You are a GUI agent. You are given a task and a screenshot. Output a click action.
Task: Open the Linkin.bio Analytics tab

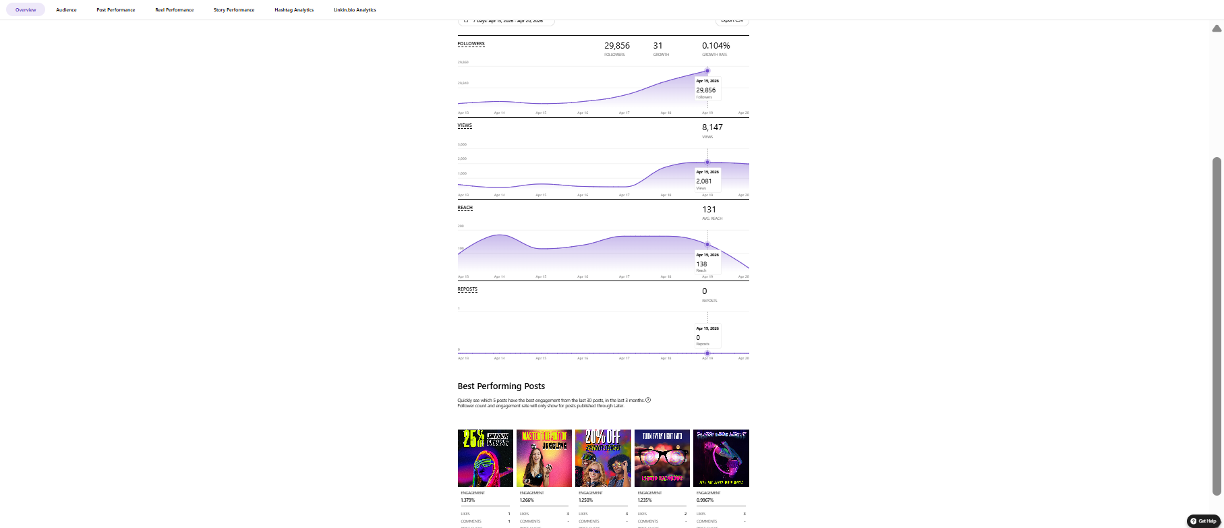pyautogui.click(x=355, y=10)
